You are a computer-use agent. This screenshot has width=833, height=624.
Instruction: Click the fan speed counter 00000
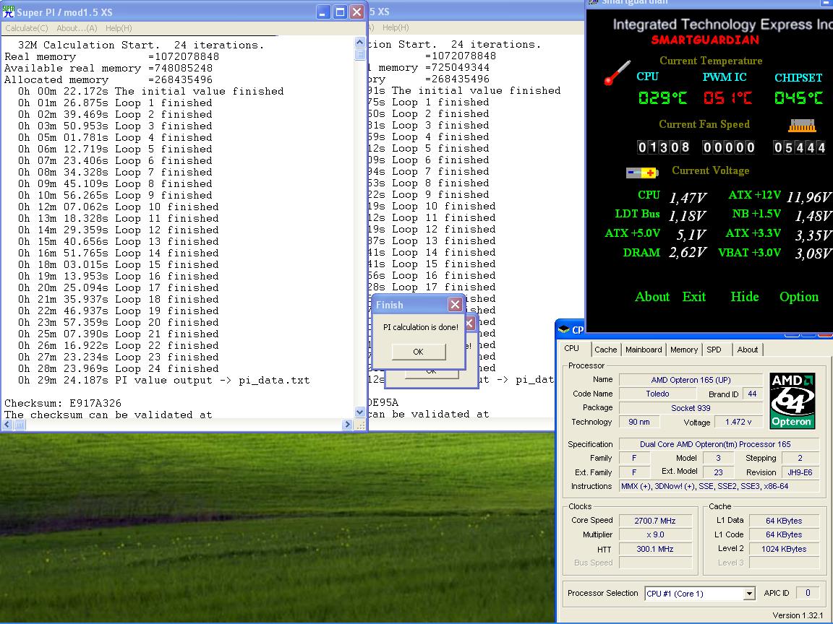(728, 147)
